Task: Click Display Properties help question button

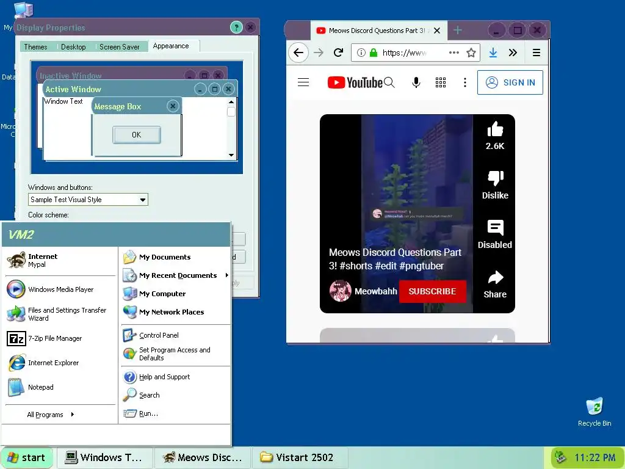Action: coord(236,27)
